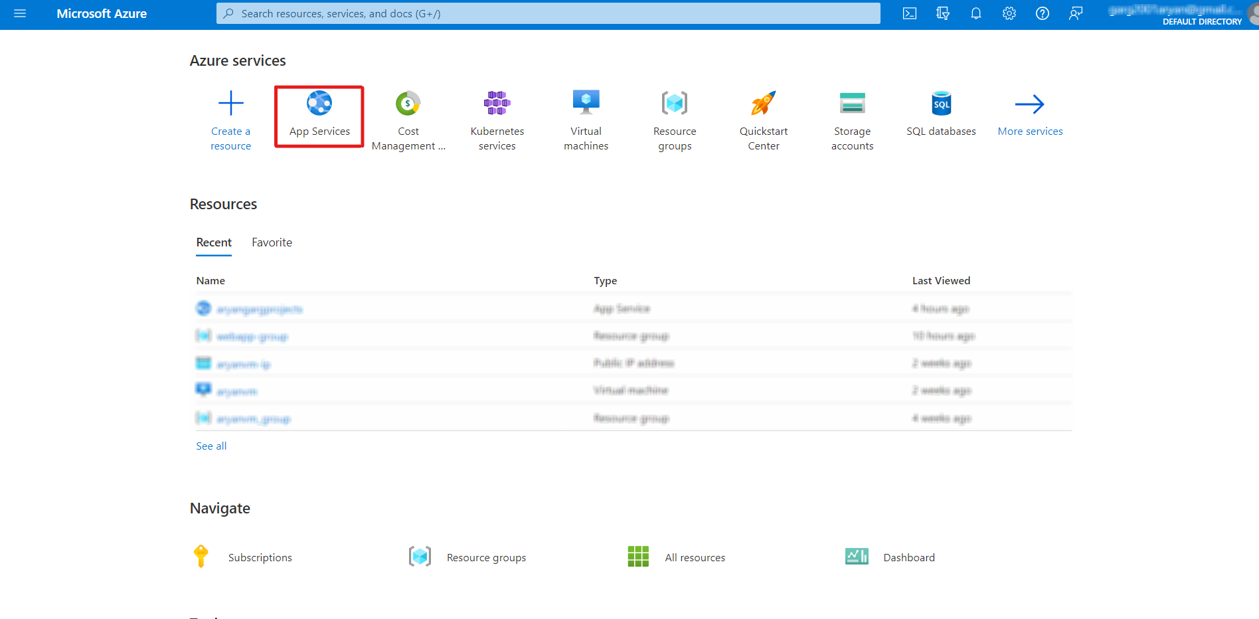Navigate to All resources
The width and height of the screenshot is (1259, 619).
click(695, 558)
